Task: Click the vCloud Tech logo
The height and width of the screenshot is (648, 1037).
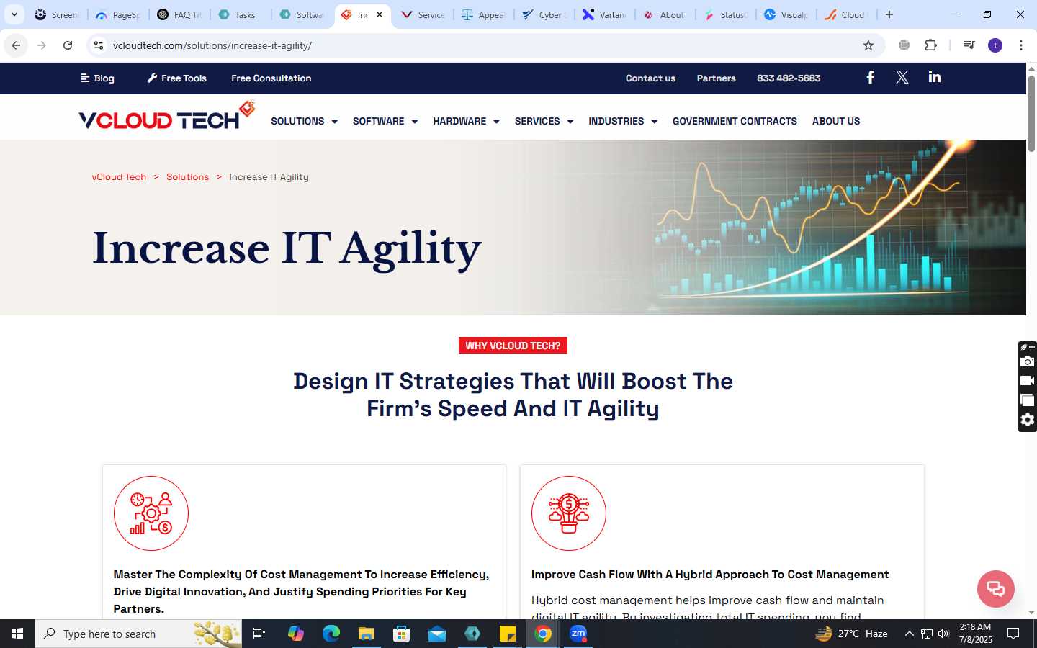Action: tap(167, 117)
